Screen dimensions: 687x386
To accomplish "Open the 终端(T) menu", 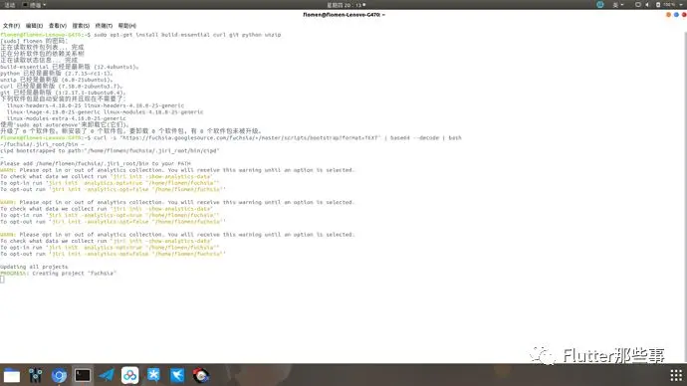I will [104, 26].
